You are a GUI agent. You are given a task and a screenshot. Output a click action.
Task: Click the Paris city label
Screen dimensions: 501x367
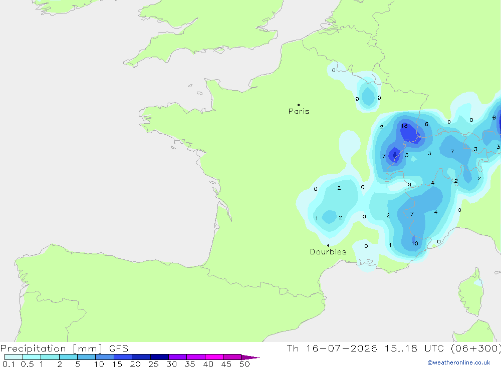click(x=299, y=111)
